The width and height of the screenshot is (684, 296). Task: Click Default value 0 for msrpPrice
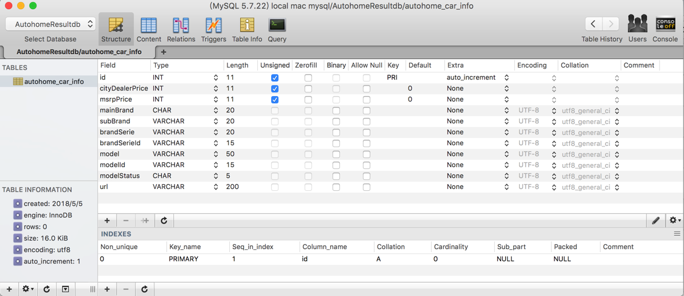click(410, 100)
